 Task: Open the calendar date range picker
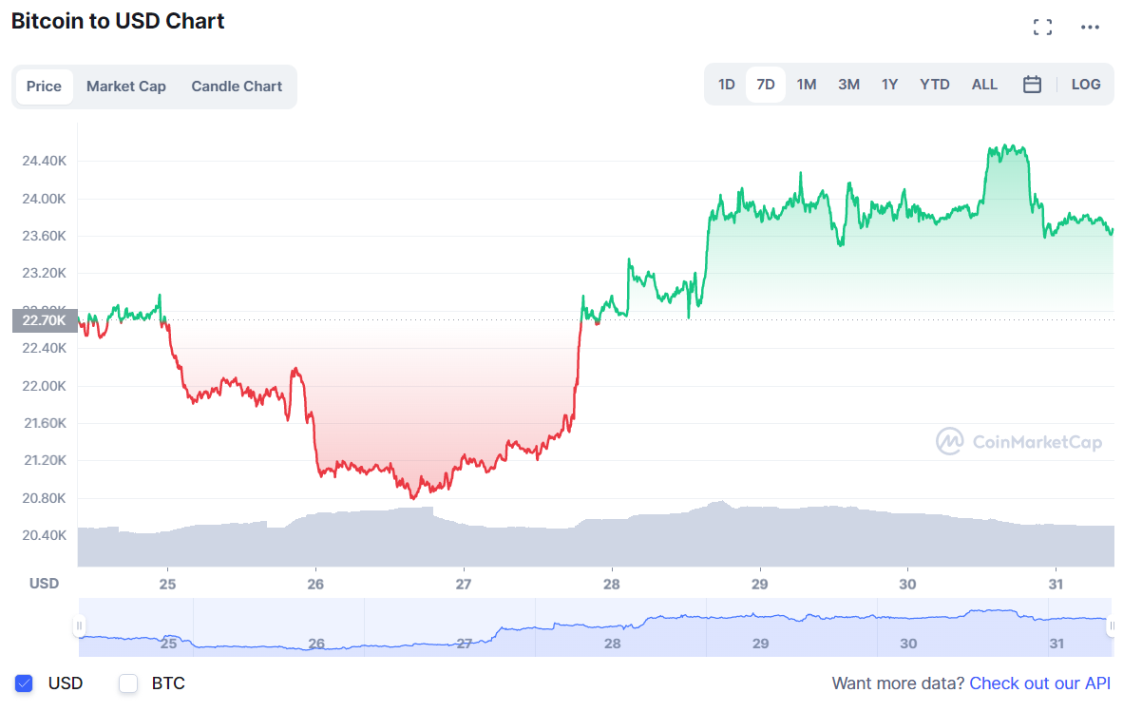pyautogui.click(x=1033, y=84)
